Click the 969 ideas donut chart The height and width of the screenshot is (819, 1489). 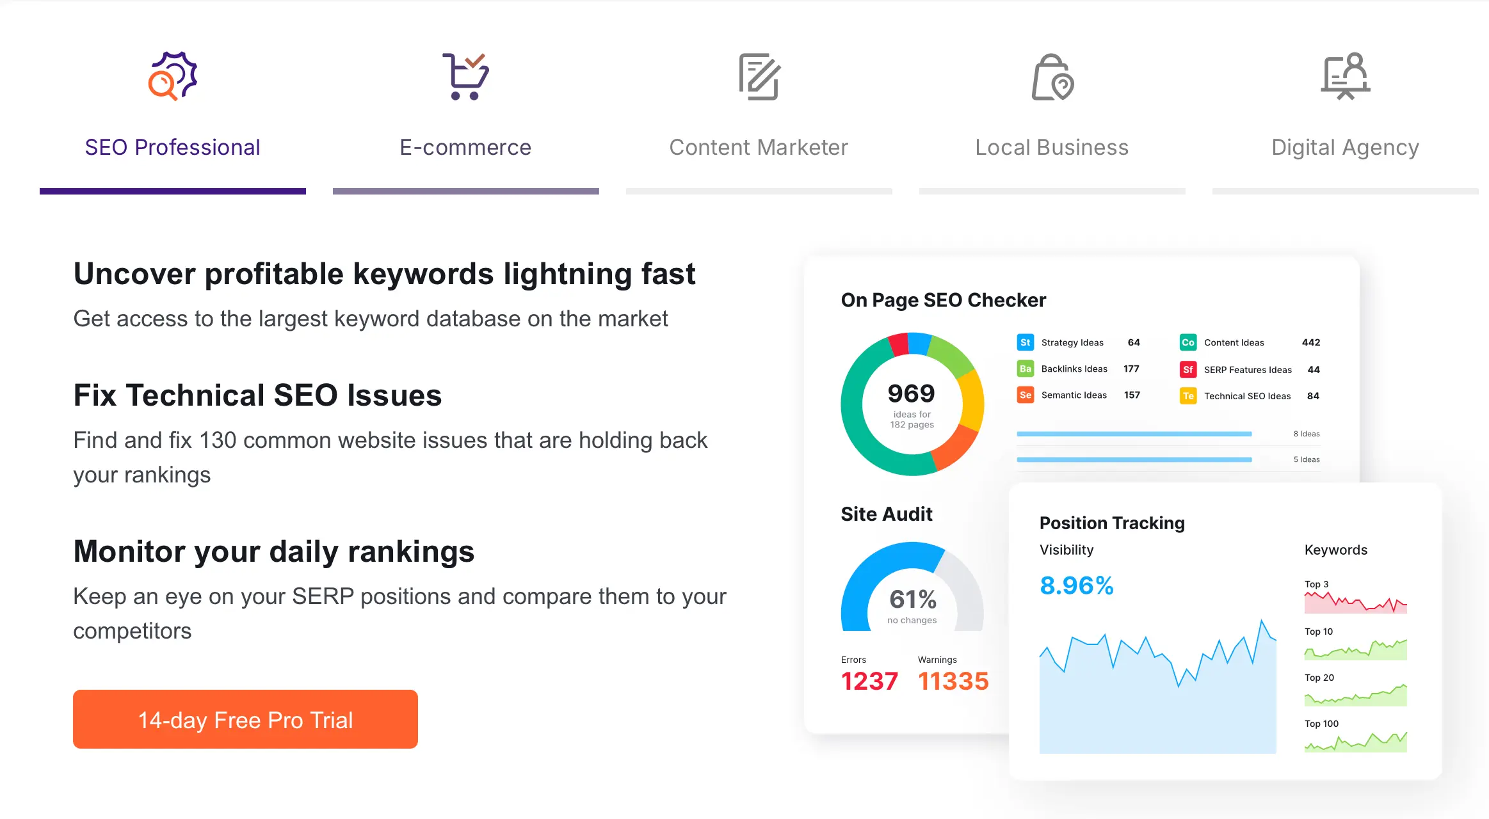[x=912, y=404]
